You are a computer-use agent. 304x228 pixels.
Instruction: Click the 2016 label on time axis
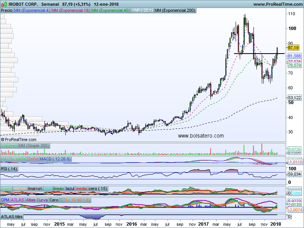tap(131, 224)
